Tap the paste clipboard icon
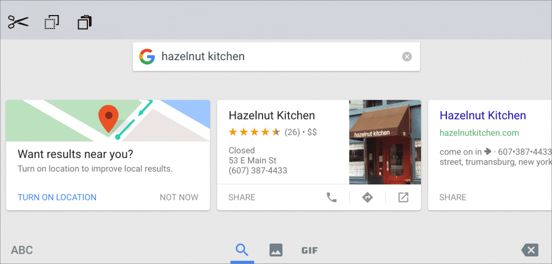This screenshot has width=552, height=264. coord(85,23)
